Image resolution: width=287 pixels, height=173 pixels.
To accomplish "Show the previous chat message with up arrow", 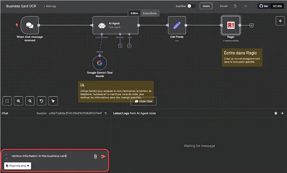I will coord(6,154).
